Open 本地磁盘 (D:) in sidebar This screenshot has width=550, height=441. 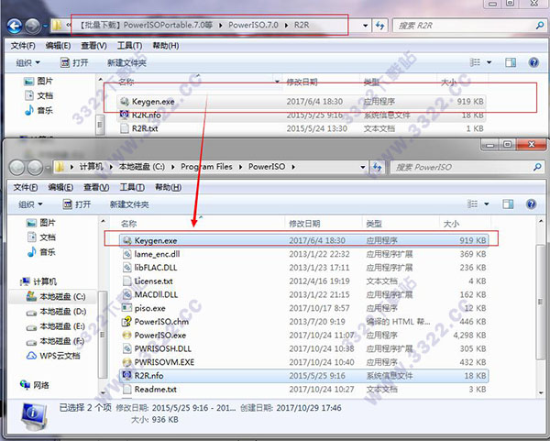(56, 312)
